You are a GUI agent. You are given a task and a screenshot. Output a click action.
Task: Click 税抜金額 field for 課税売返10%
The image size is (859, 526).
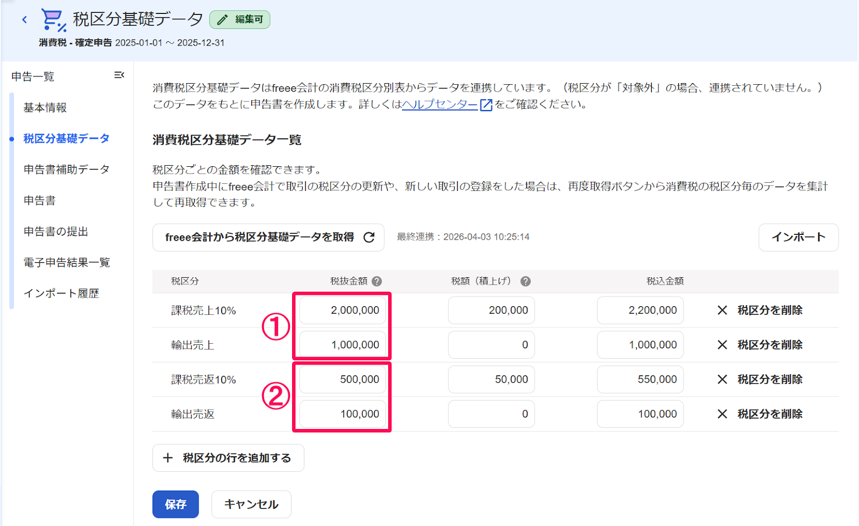click(x=343, y=380)
